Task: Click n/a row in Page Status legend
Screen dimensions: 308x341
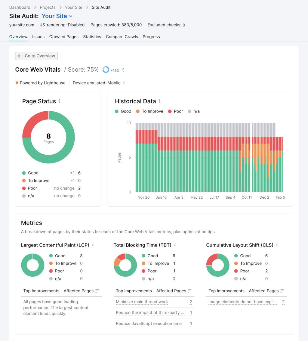Action: pyautogui.click(x=51, y=196)
